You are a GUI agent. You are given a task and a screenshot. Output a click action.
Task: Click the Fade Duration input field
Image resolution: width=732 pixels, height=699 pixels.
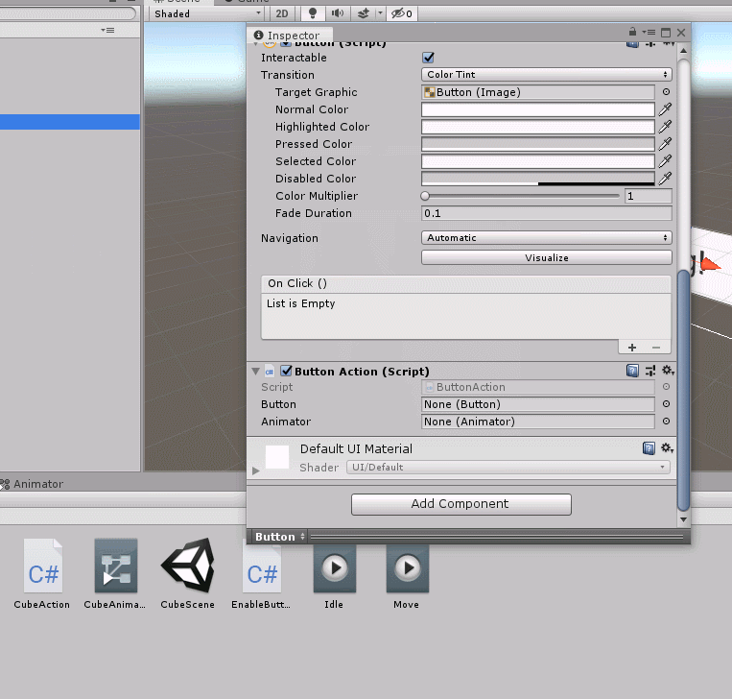point(546,213)
